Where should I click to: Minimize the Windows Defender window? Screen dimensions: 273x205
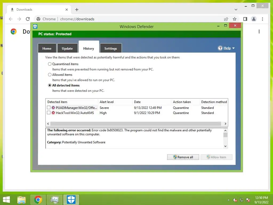pos(218,26)
